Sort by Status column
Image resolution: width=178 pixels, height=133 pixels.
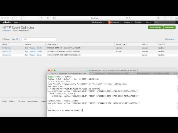162,44
